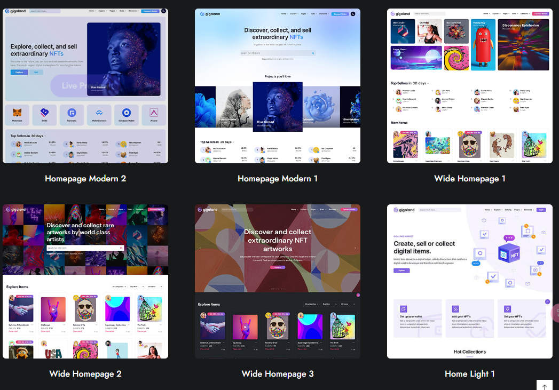This screenshot has width=559, height=390.
Task: Click the "Sell your NFT's" card
Action: (522, 319)
